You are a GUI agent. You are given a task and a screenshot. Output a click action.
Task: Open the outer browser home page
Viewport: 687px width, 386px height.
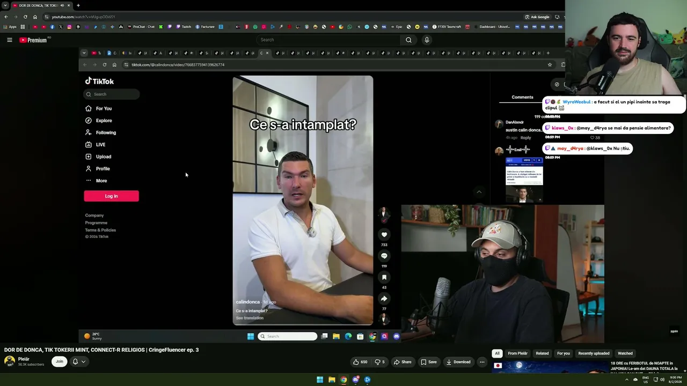coord(35,17)
